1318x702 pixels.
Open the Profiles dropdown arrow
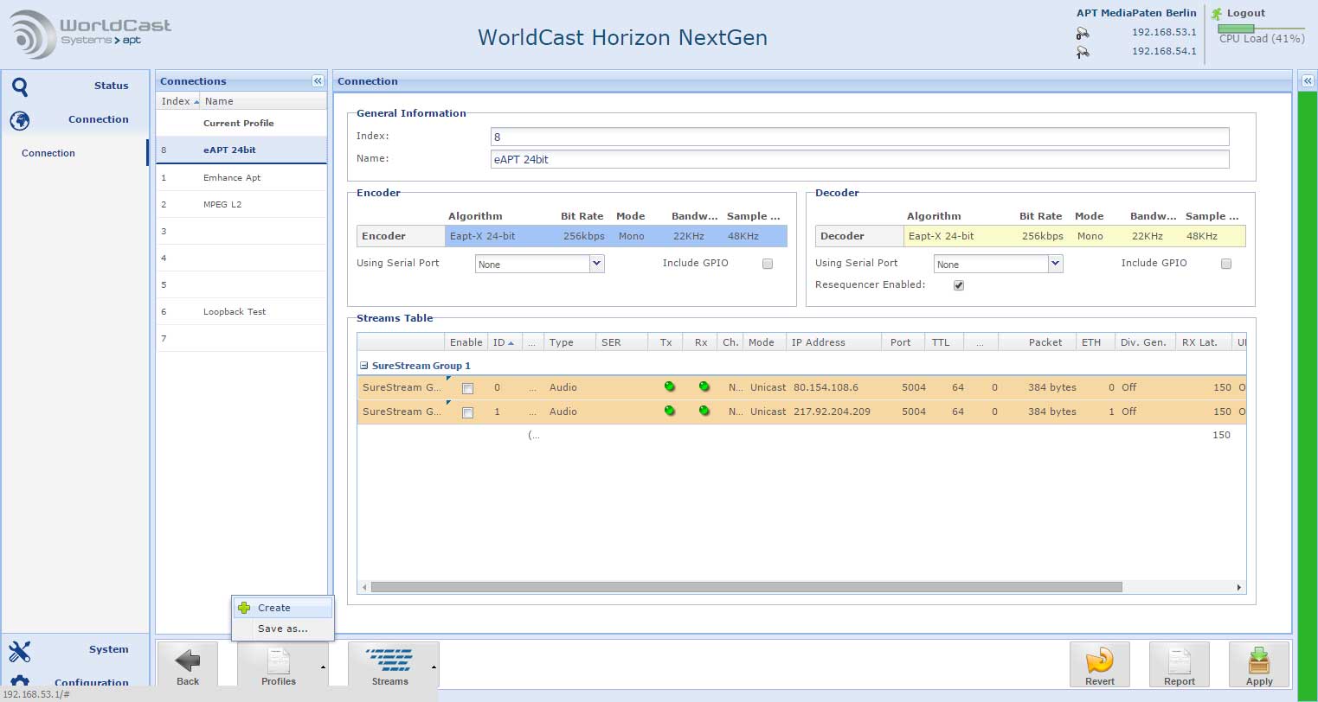click(x=323, y=667)
